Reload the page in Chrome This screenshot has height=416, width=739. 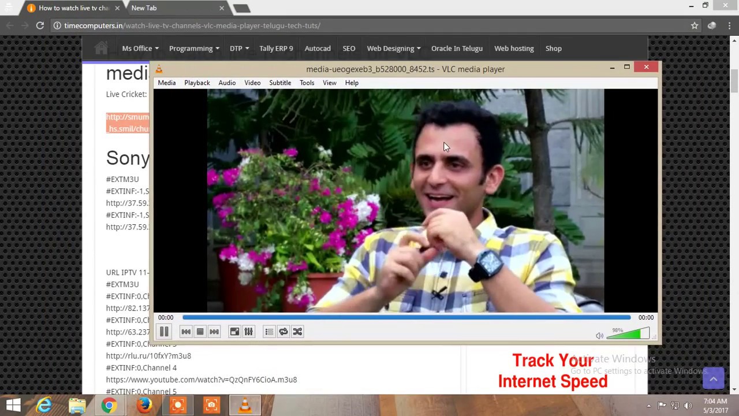[40, 25]
